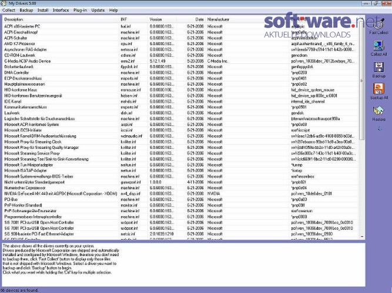
Task: Sort by the Date column header
Action: point(191,19)
